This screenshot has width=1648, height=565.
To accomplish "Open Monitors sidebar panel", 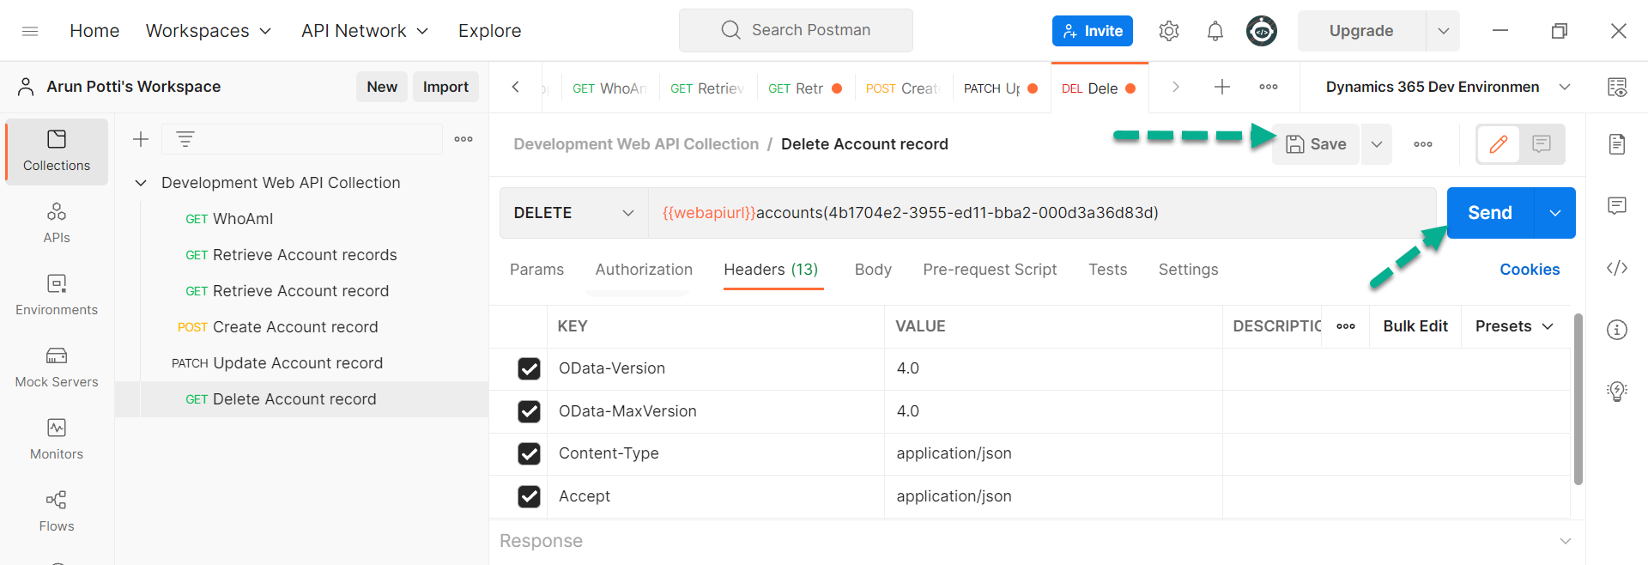I will click(x=57, y=440).
